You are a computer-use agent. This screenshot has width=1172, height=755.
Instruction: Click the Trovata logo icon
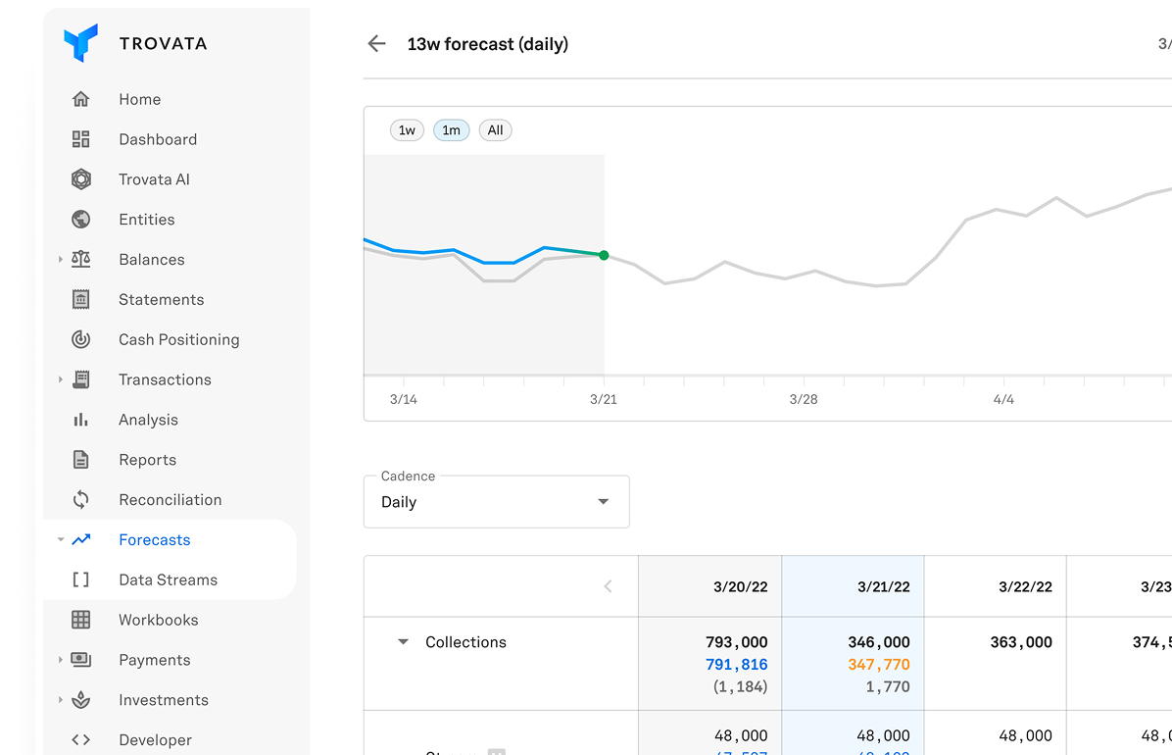(x=81, y=44)
